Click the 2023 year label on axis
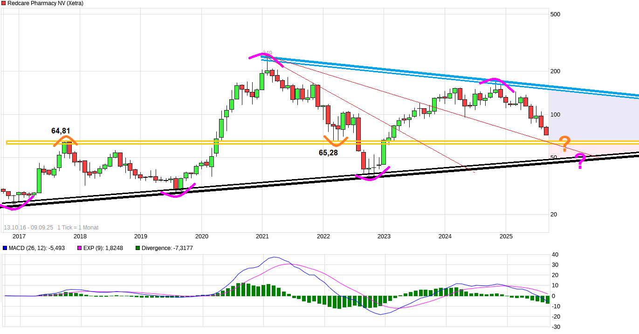The width and height of the screenshot is (639, 334). click(x=384, y=237)
